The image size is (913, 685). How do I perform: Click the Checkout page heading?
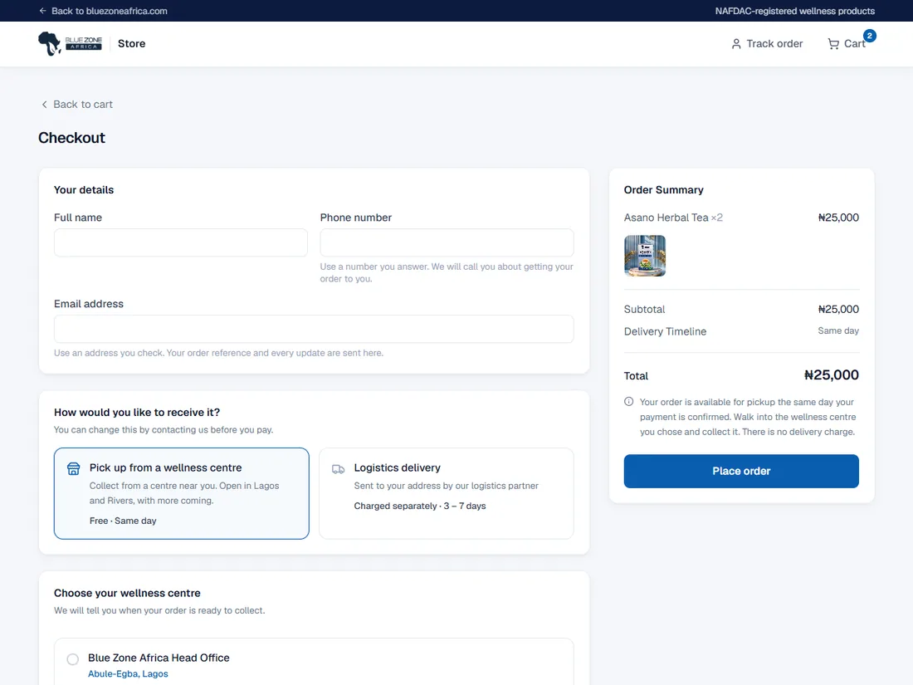tap(71, 138)
